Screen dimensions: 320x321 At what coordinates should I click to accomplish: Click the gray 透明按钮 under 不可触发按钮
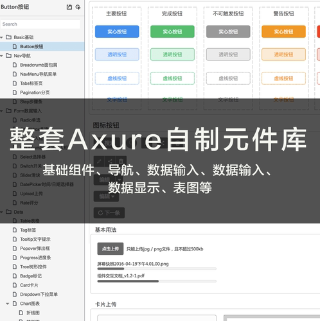point(228,55)
